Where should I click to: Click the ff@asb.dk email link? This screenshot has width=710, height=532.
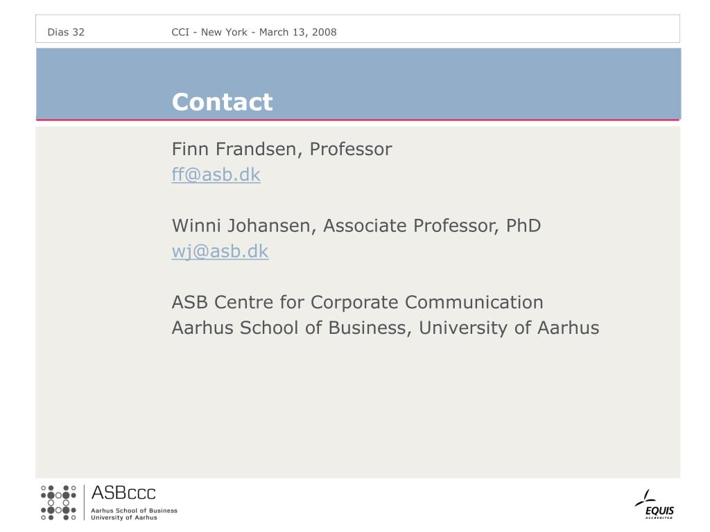point(216,175)
